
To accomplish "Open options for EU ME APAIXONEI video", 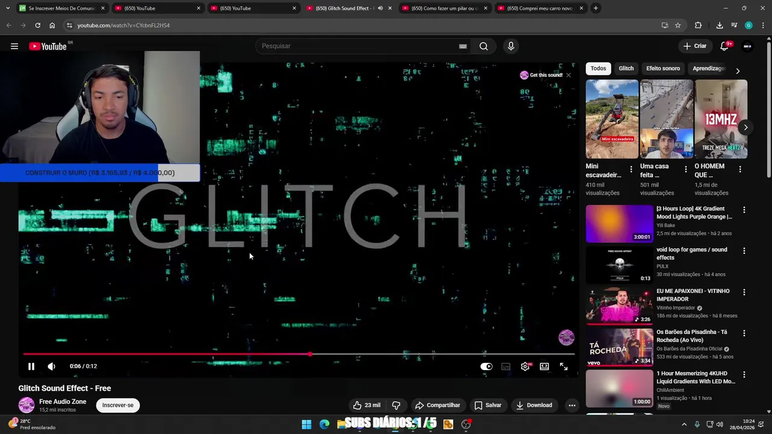I will 744,292.
